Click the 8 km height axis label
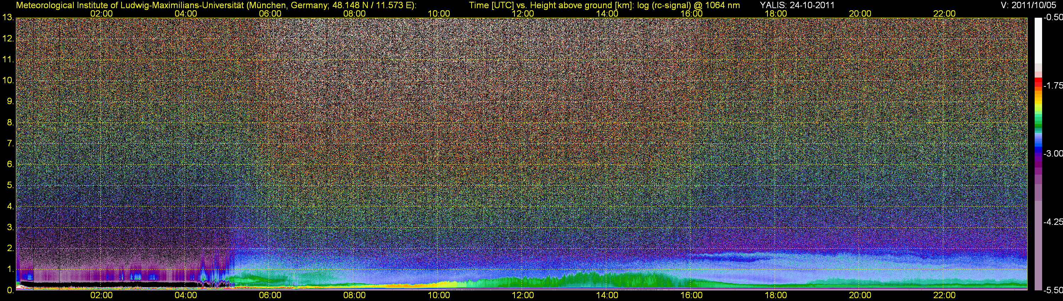The height and width of the screenshot is (301, 1063). pyautogui.click(x=10, y=123)
